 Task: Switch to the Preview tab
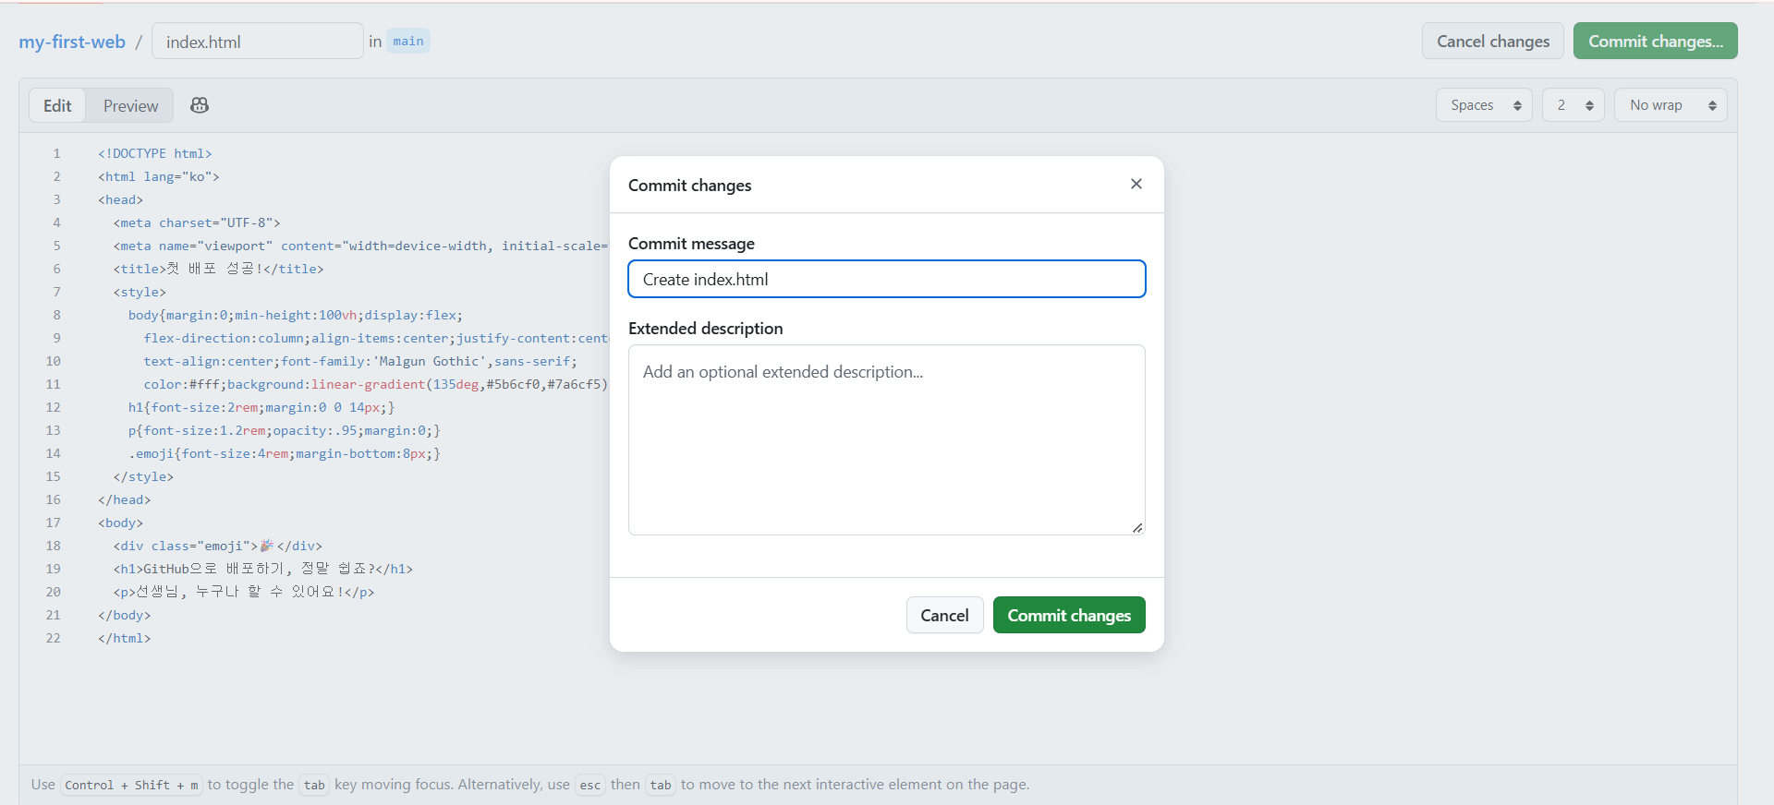[130, 105]
